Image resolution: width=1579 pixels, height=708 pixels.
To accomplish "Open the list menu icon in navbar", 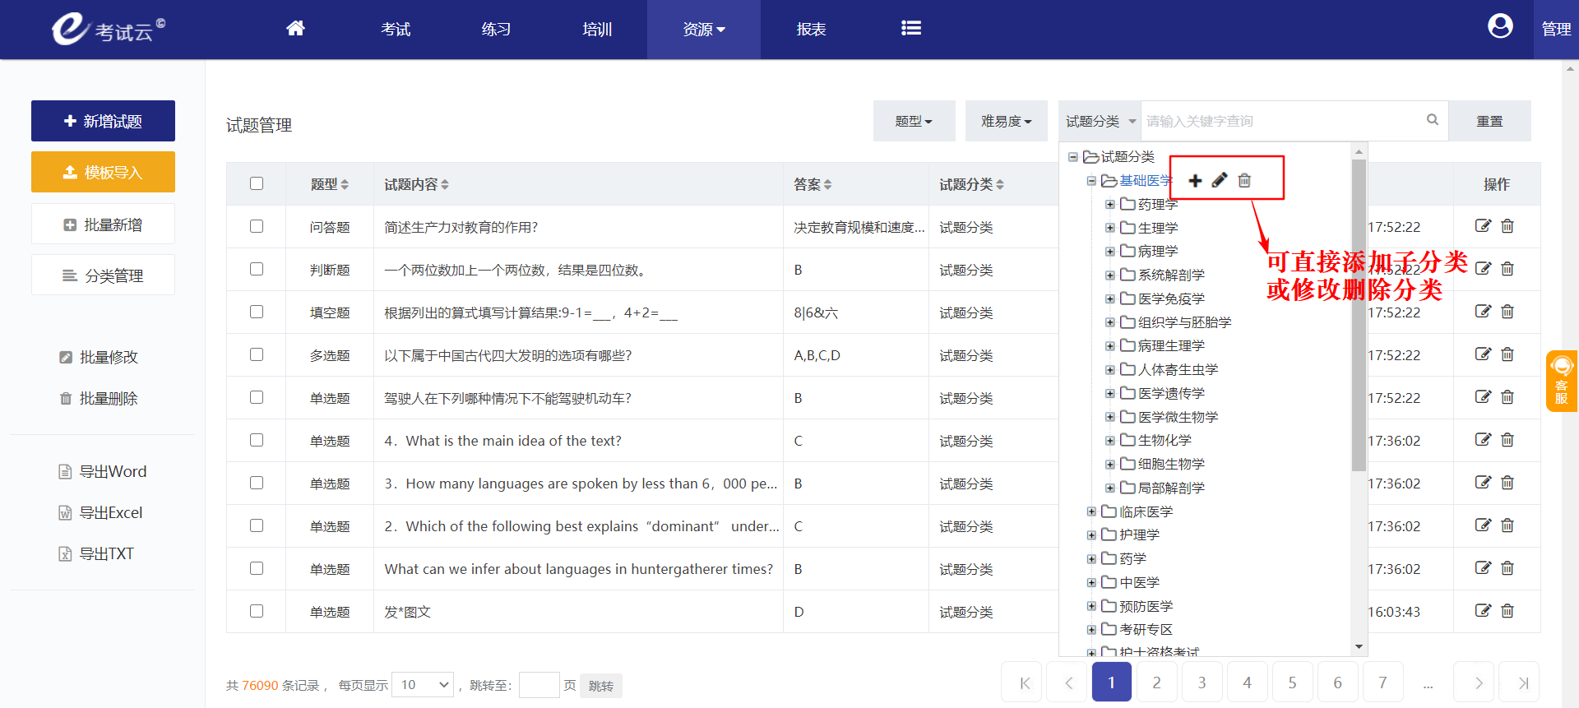I will point(910,29).
